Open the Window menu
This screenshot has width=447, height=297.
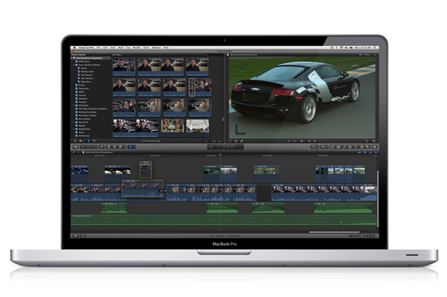pos(156,48)
